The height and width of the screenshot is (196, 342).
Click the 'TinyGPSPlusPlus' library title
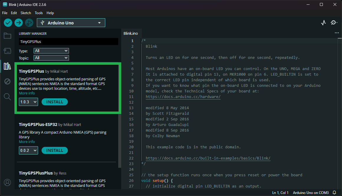36,173
